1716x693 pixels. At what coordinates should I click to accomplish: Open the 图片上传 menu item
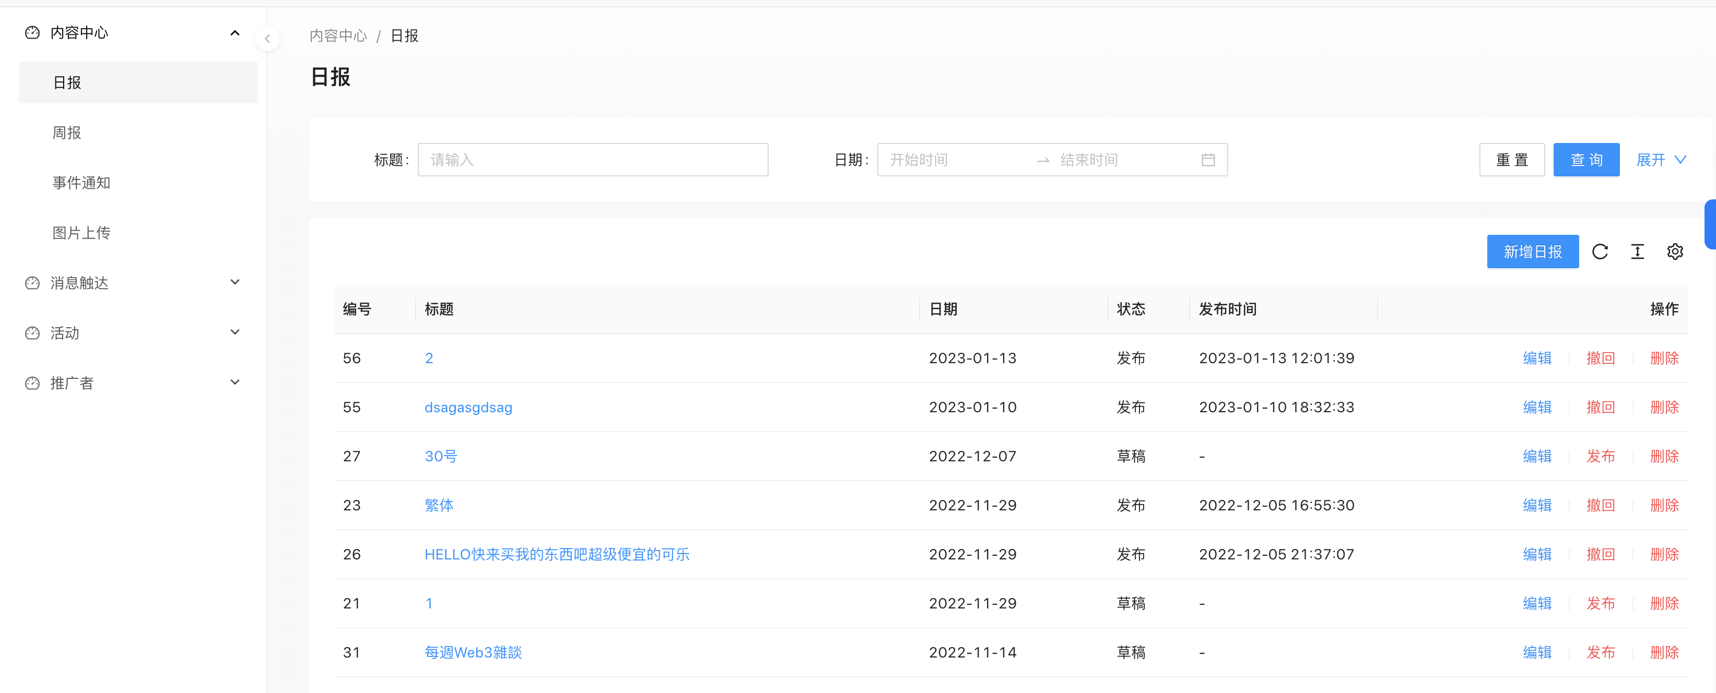138,232
